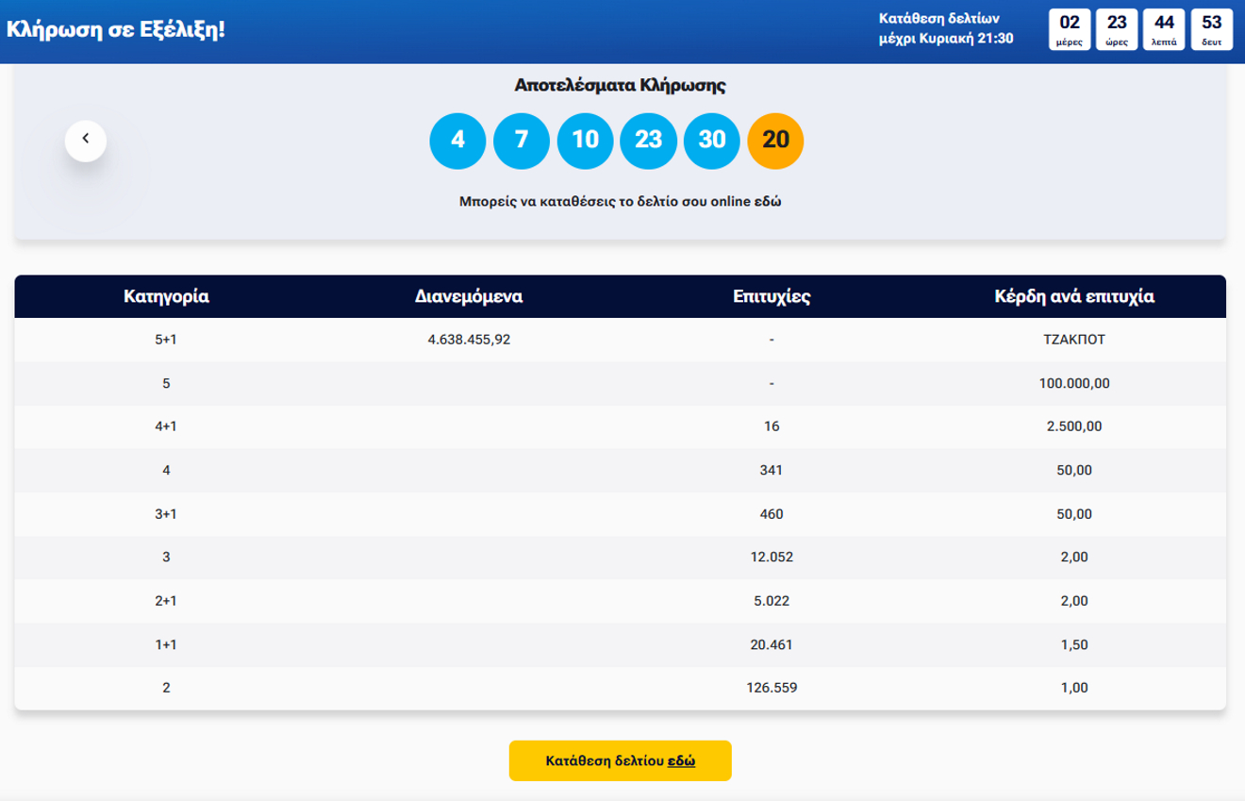Click the days countdown box
Screen dimensions: 1245x801
[1070, 29]
